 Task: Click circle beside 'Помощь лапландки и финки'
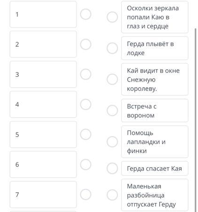(112, 142)
